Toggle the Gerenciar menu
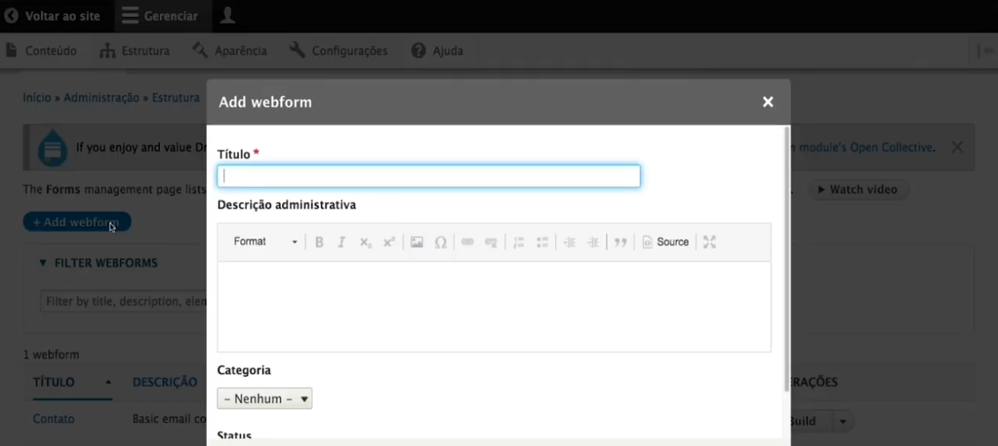This screenshot has width=998, height=446. (160, 16)
